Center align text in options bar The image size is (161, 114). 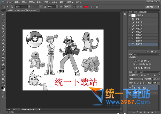coord(78,7)
